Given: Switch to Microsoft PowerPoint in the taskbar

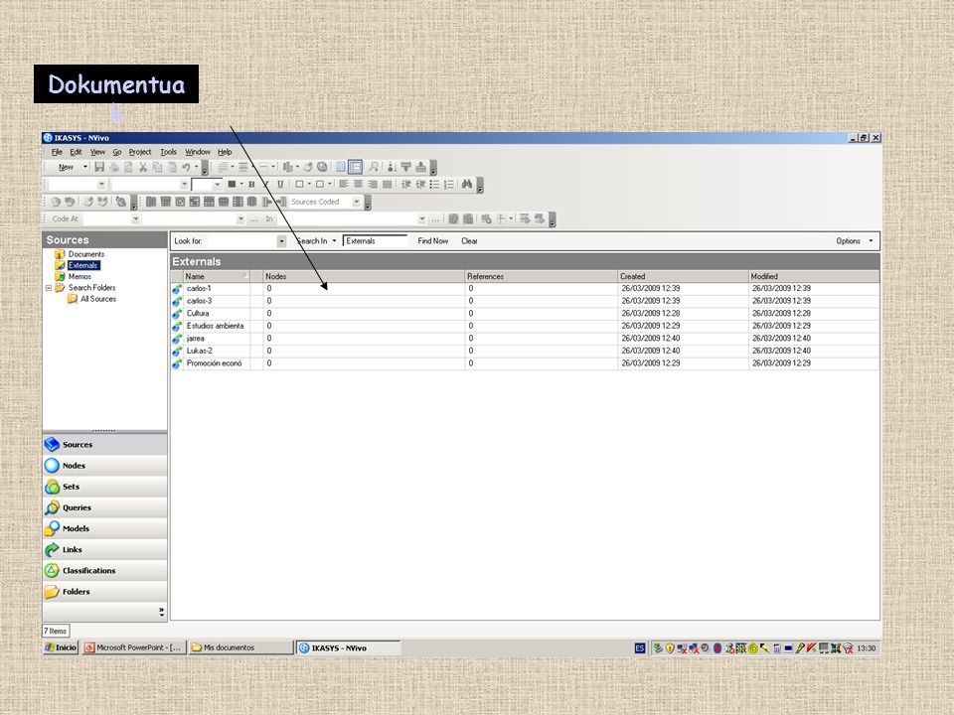Looking at the screenshot, I should point(134,648).
